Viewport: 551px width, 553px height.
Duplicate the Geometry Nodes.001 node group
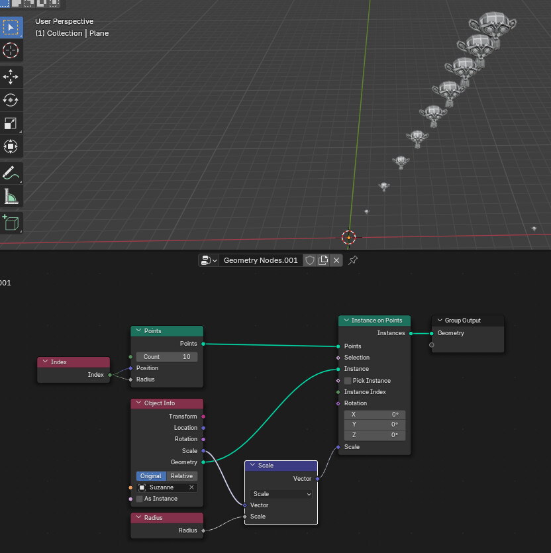(x=323, y=260)
